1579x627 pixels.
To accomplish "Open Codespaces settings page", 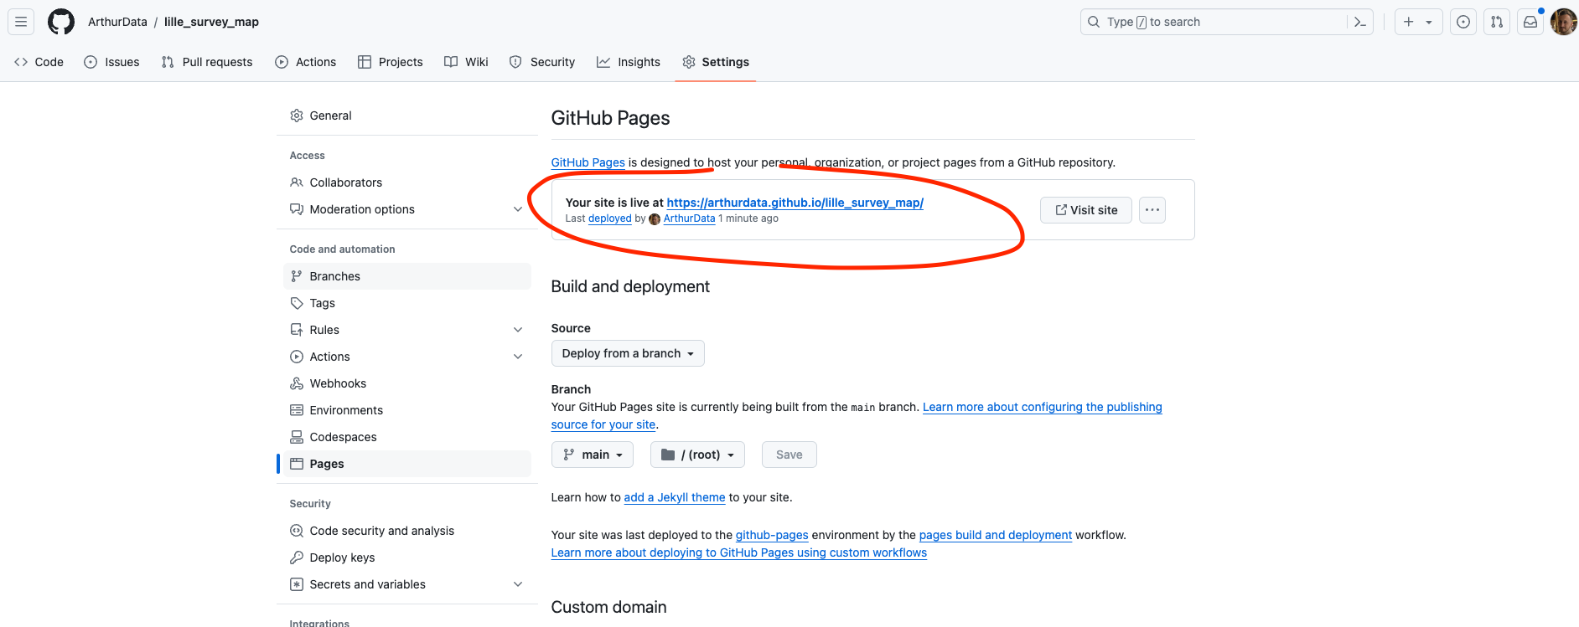I will 407,437.
